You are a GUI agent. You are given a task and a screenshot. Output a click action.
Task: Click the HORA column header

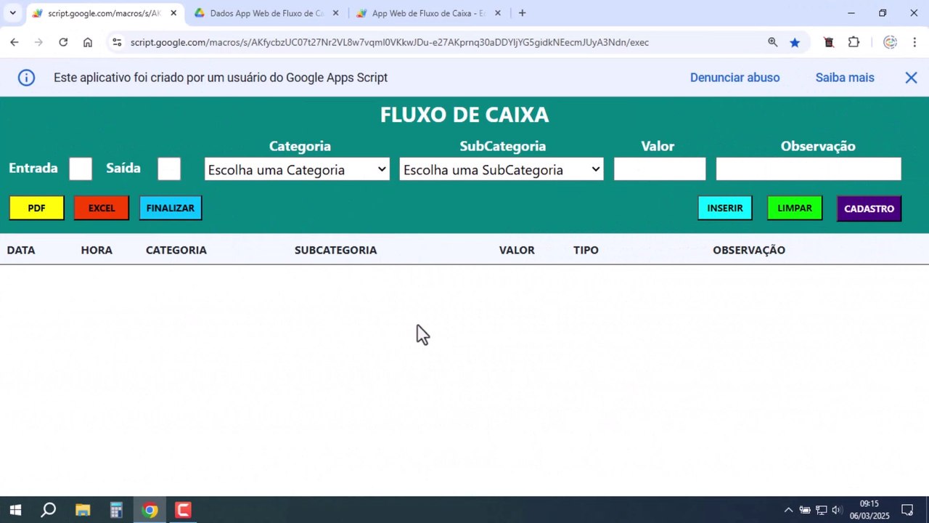click(97, 250)
